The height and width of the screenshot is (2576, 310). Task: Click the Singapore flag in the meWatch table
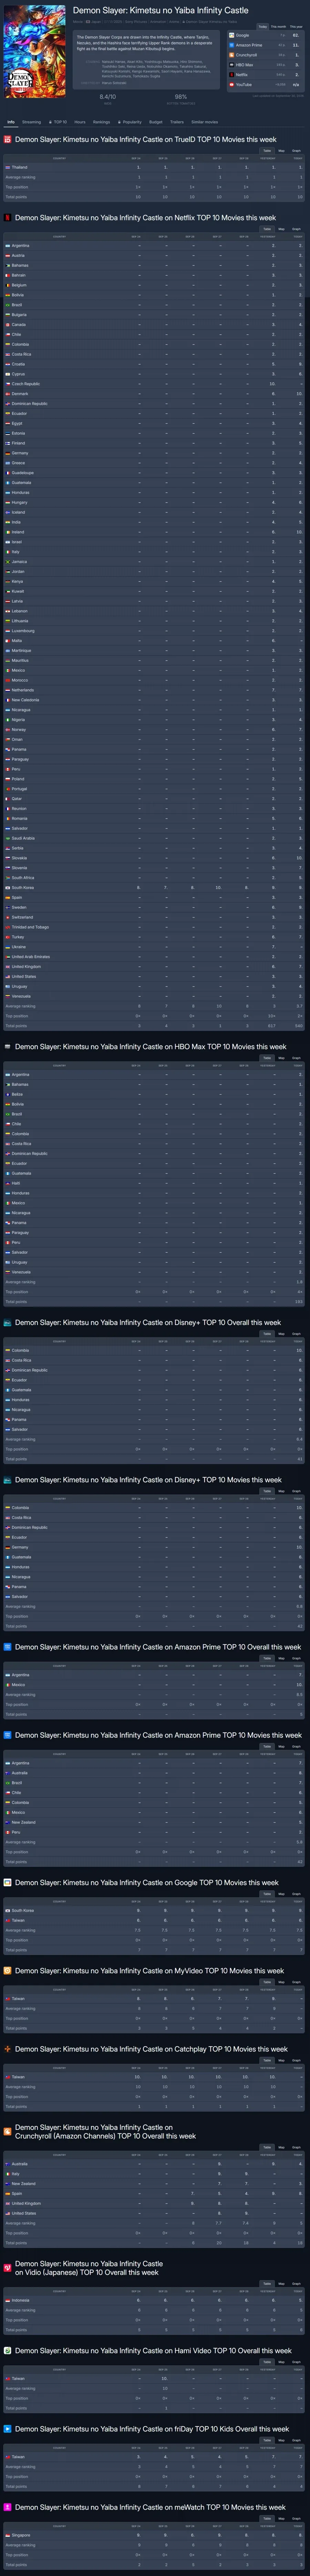click(x=8, y=2535)
